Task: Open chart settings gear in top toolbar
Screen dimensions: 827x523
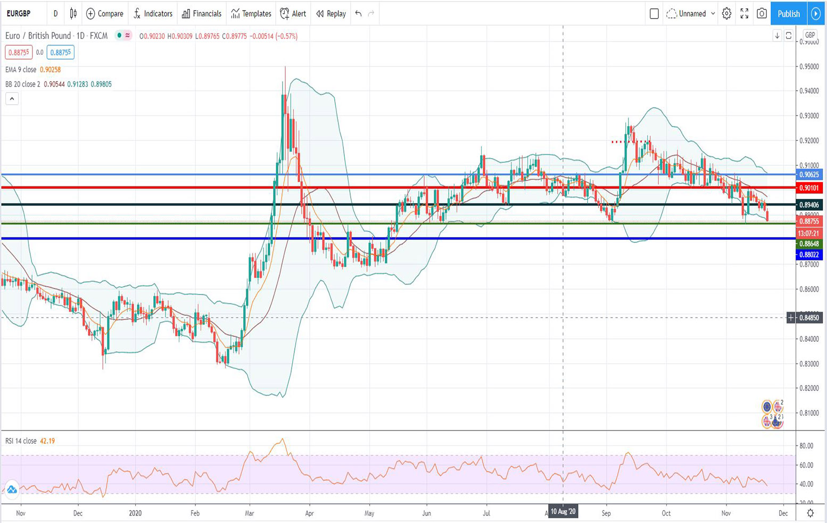Action: [726, 14]
